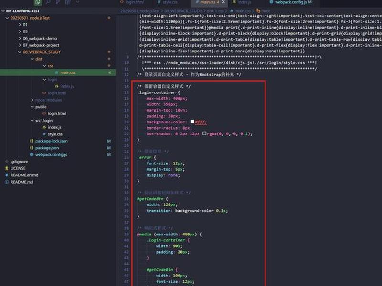Switch to the style.css editor tab

point(170,2)
